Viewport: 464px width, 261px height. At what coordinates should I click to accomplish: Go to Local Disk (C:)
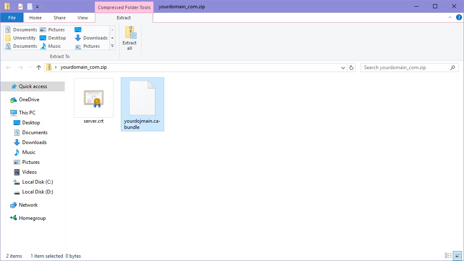[38, 182]
